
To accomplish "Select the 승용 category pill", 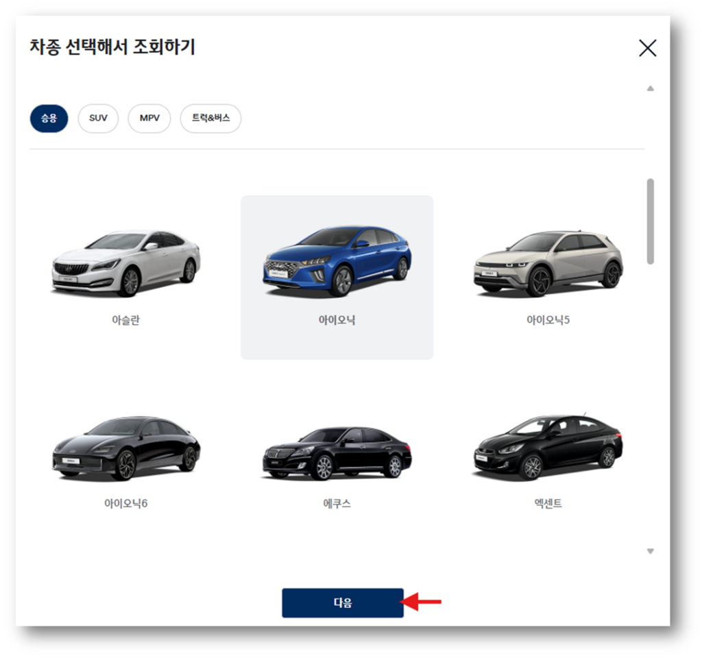I will point(48,119).
